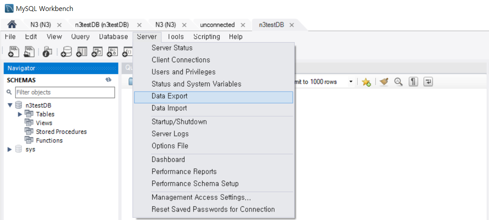Choose Options File menu entry

coord(214,146)
